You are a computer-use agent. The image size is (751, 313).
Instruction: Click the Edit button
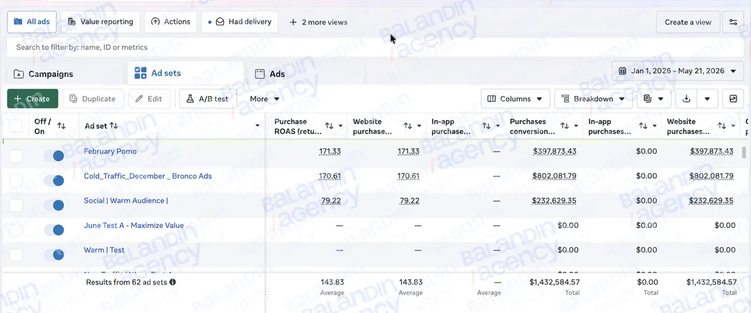coord(149,99)
